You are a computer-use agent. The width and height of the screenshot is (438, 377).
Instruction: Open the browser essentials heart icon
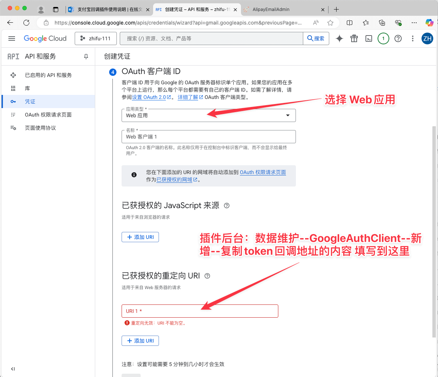click(x=398, y=23)
